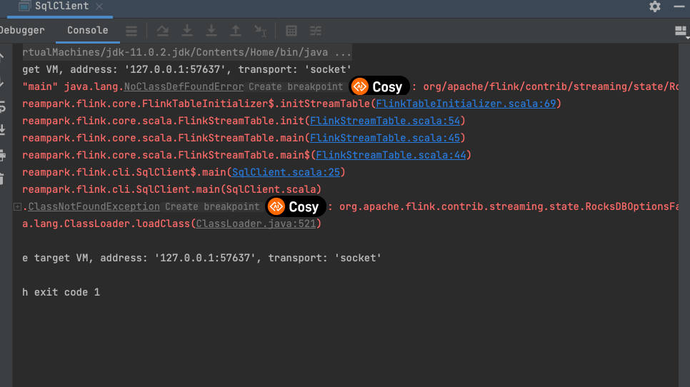Click the Clear All trash icon
690x387 pixels.
coord(2,179)
